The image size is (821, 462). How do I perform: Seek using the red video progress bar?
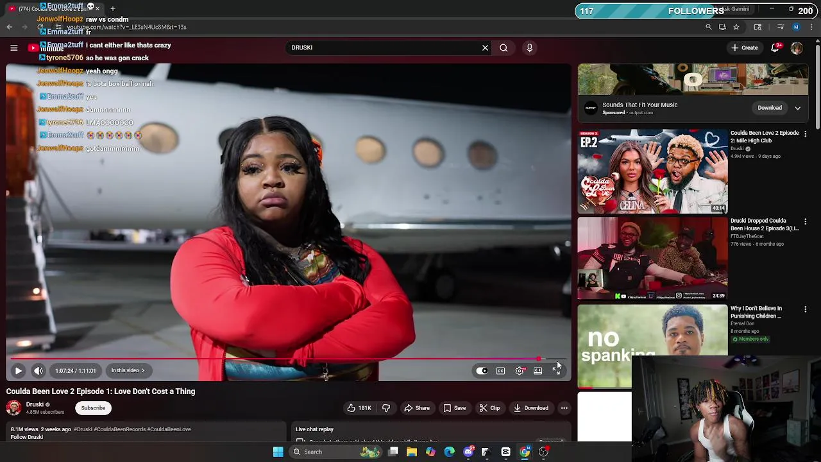click(289, 359)
